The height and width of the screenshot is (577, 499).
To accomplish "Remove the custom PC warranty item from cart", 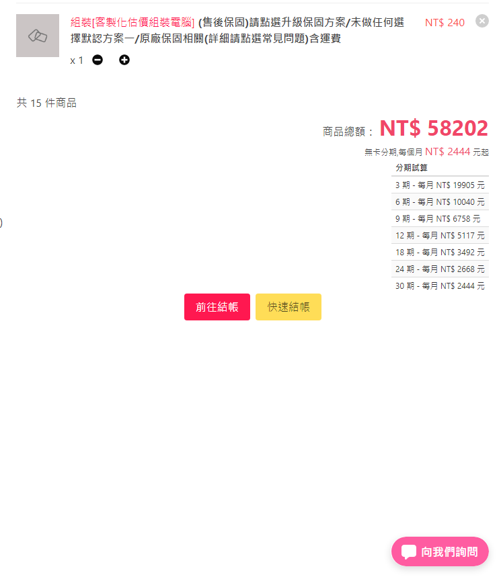I will click(x=482, y=21).
